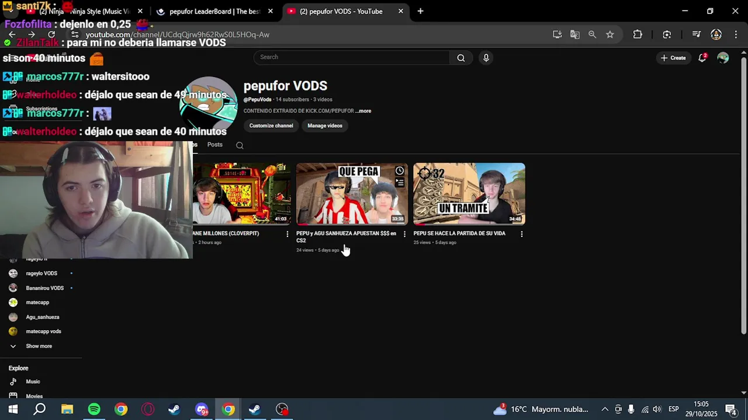The image size is (748, 420).
Task: Bookmark this page with the star icon
Action: coord(610,34)
